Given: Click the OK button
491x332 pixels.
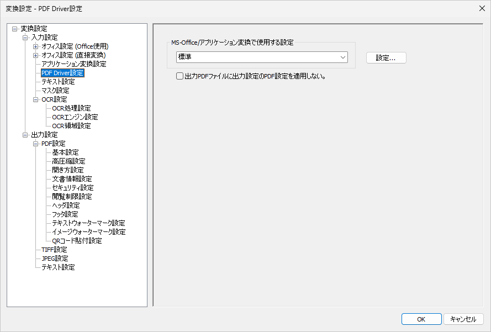Looking at the screenshot, I should click(421, 319).
